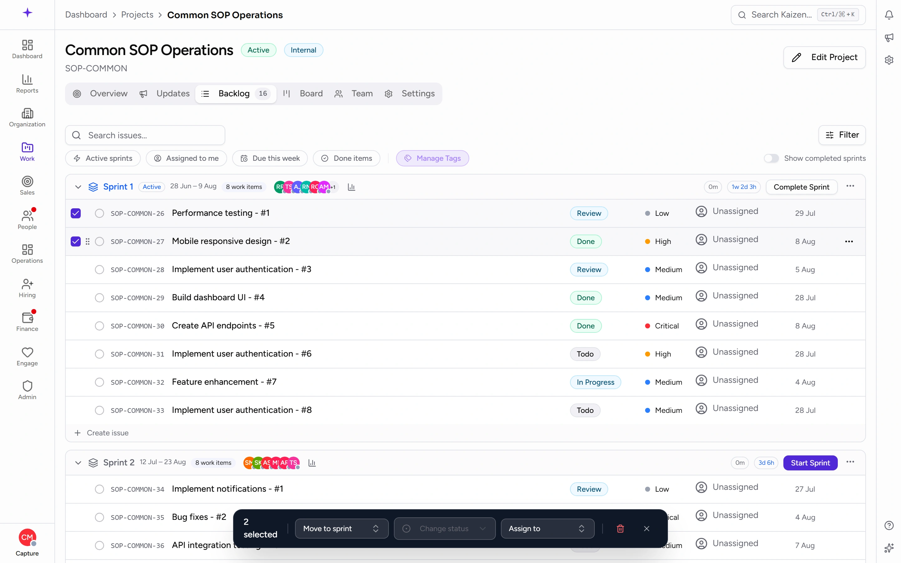Mark SOP-COMMON-29 status circle

pos(99,298)
